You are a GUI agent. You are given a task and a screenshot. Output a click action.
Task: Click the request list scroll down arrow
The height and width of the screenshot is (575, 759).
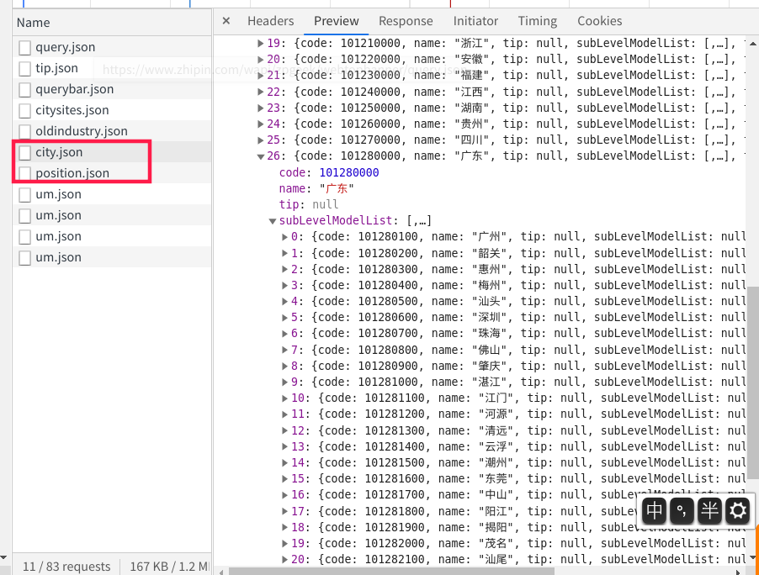(4, 557)
